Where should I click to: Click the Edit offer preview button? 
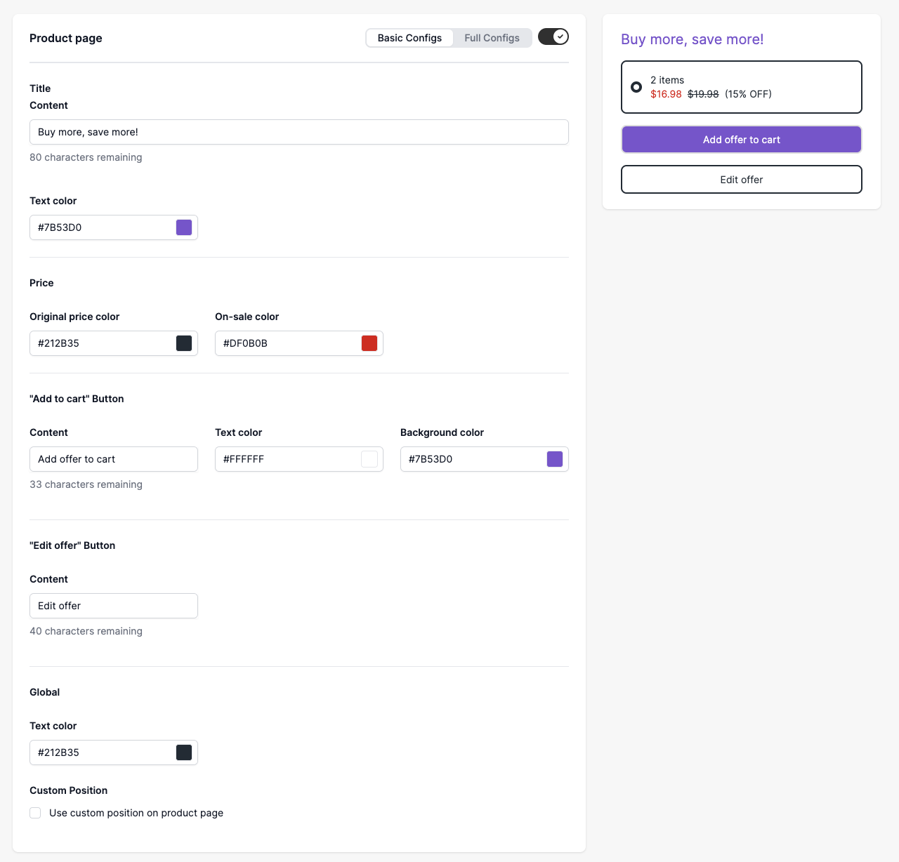742,180
